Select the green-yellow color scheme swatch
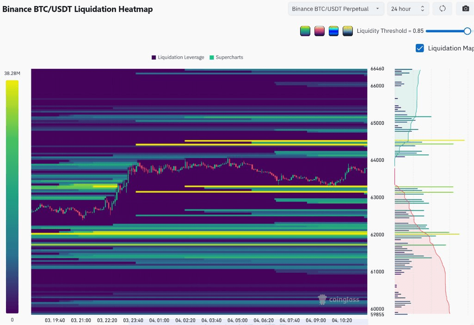Viewport: 474px width, 325px height. [305, 31]
